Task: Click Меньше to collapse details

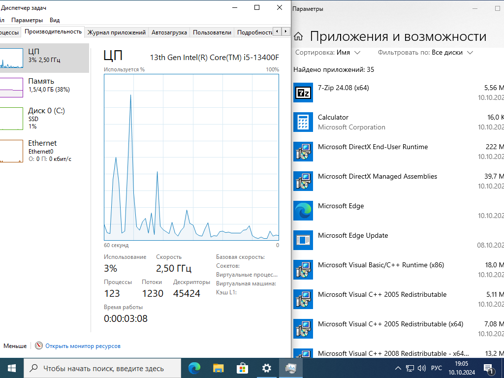Action: click(x=15, y=346)
